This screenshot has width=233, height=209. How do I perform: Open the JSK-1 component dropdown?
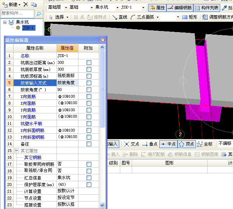coord(143,7)
